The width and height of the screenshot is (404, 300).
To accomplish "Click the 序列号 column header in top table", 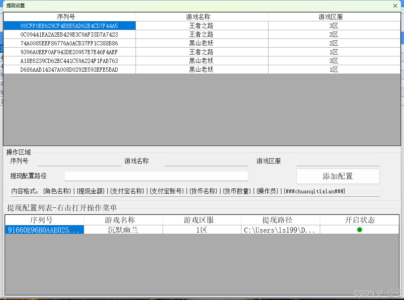I will [70, 17].
